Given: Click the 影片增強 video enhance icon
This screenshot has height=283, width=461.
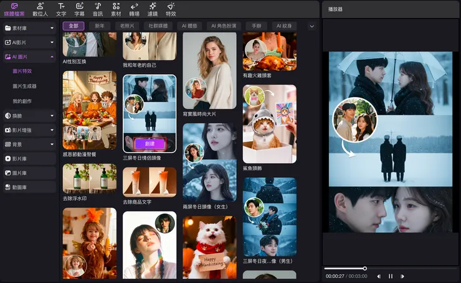Looking at the screenshot, I should pos(8,130).
